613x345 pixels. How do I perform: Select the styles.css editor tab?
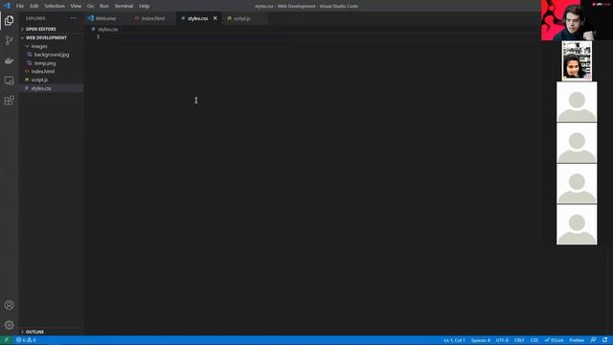coord(198,18)
